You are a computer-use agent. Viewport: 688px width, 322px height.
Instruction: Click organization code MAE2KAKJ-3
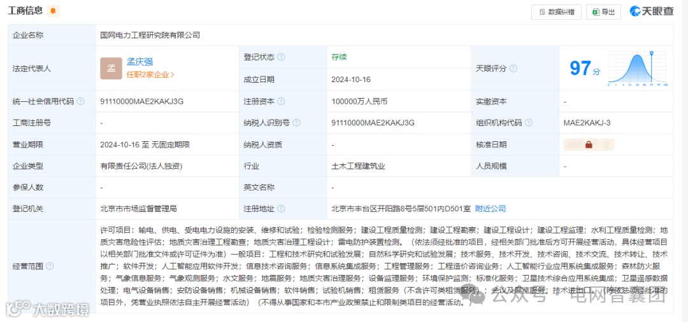[x=587, y=123]
